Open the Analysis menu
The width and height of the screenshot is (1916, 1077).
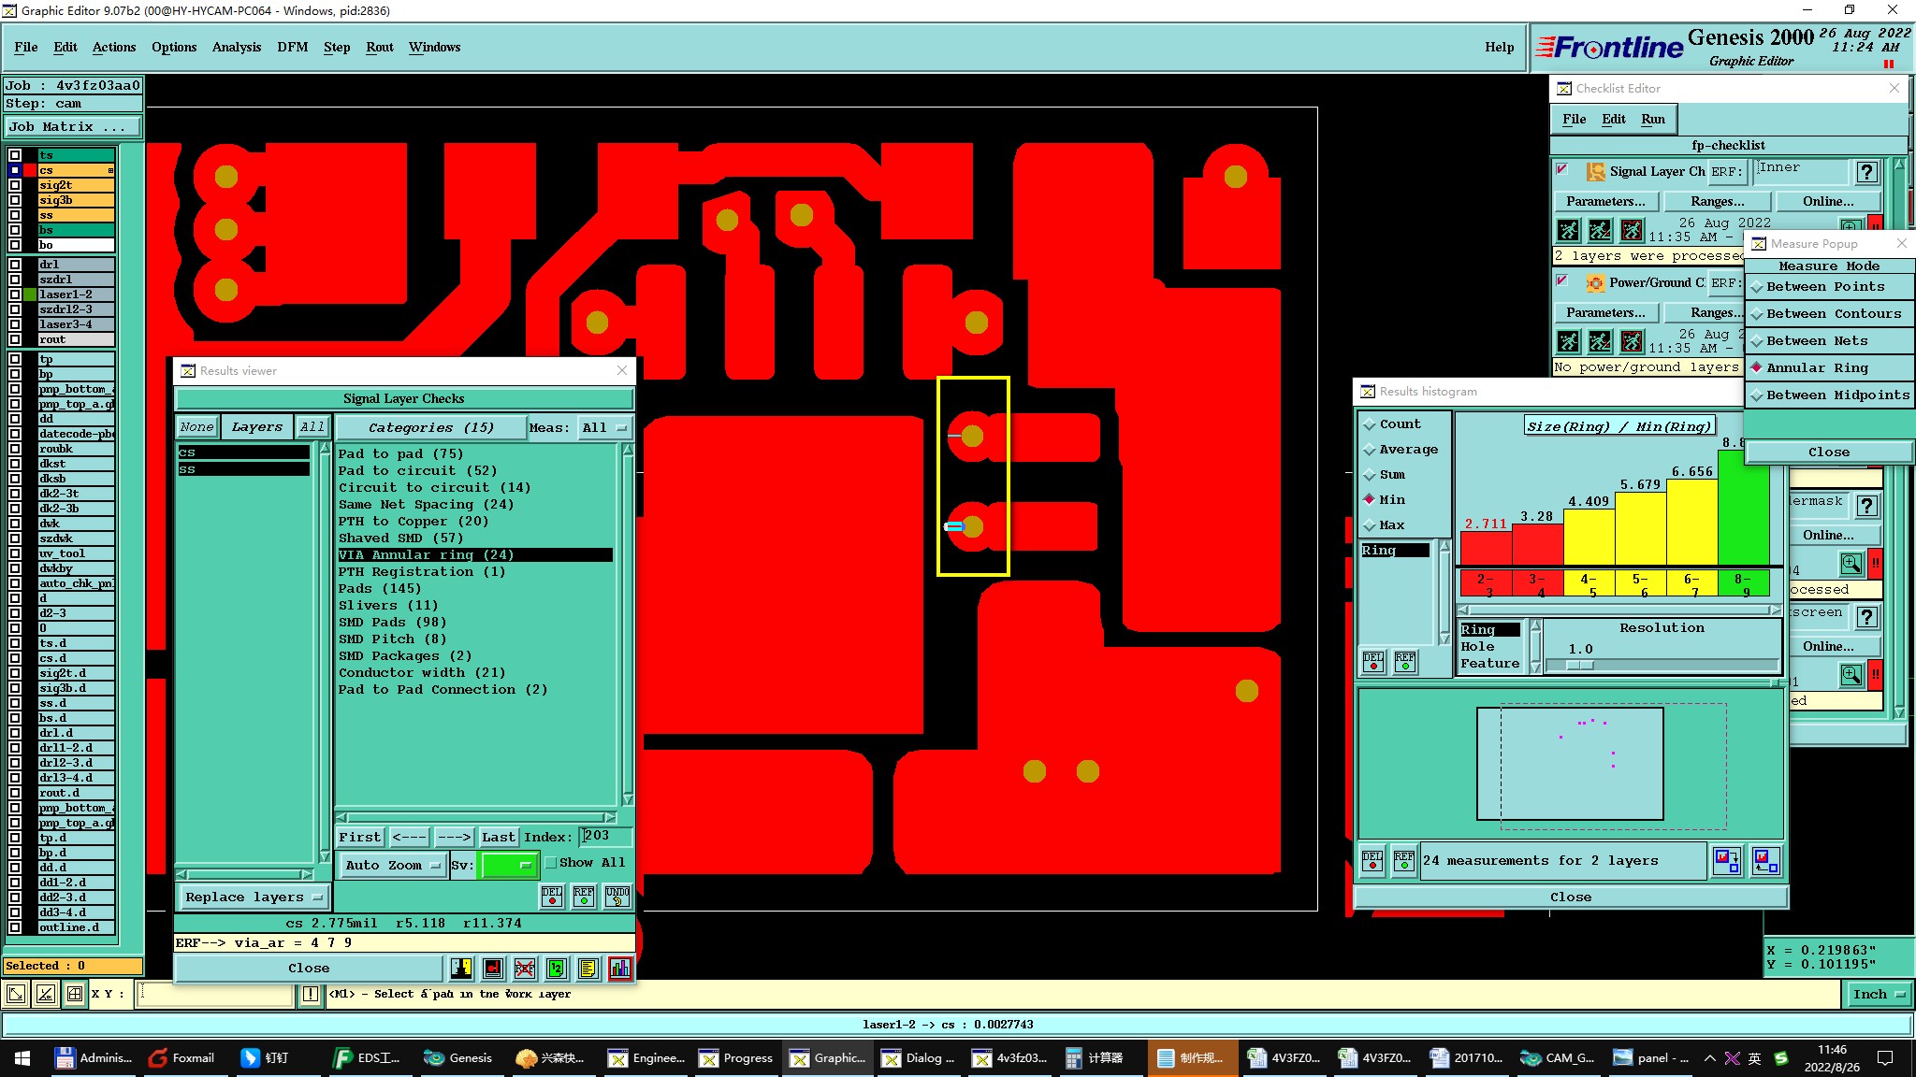tap(236, 47)
